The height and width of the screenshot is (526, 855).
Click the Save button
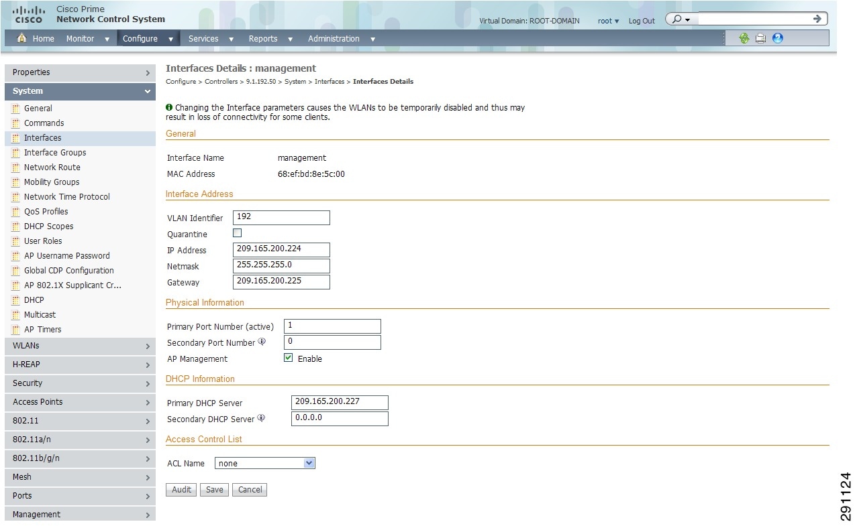(x=213, y=489)
